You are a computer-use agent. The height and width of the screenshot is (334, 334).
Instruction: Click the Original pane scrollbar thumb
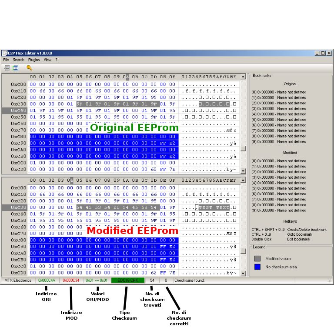[x=243, y=148]
